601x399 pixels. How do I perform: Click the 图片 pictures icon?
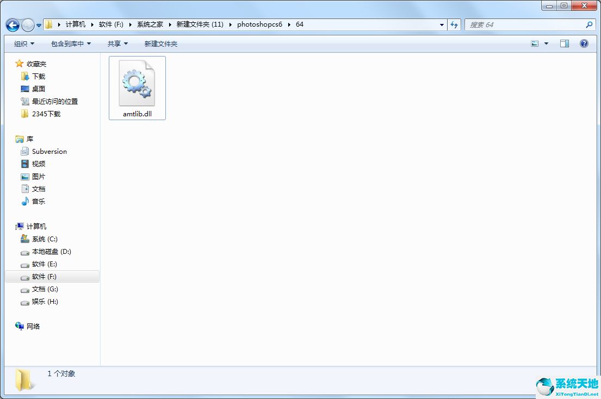pyautogui.click(x=25, y=177)
